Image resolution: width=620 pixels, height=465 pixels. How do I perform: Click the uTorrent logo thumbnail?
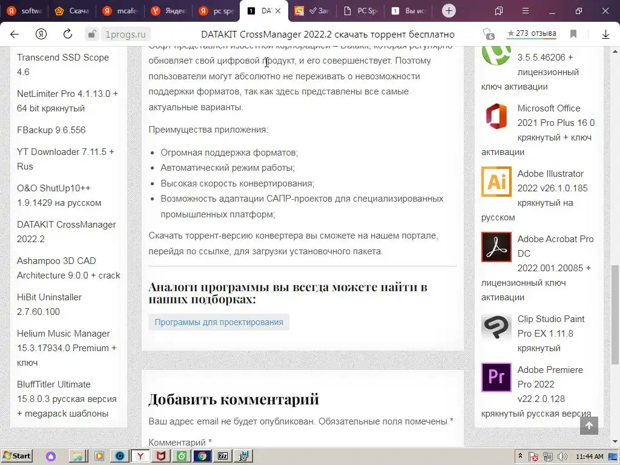coord(496,55)
